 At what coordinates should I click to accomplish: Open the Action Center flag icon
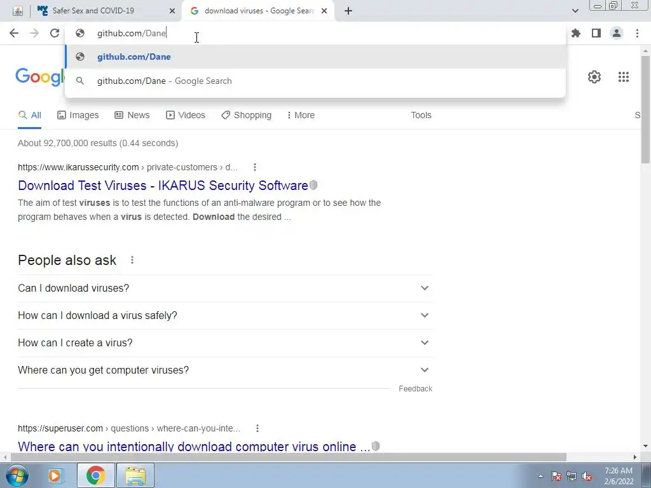[x=556, y=477]
